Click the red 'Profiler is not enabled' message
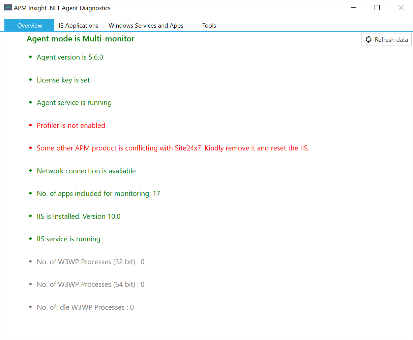The image size is (413, 340). 71,126
